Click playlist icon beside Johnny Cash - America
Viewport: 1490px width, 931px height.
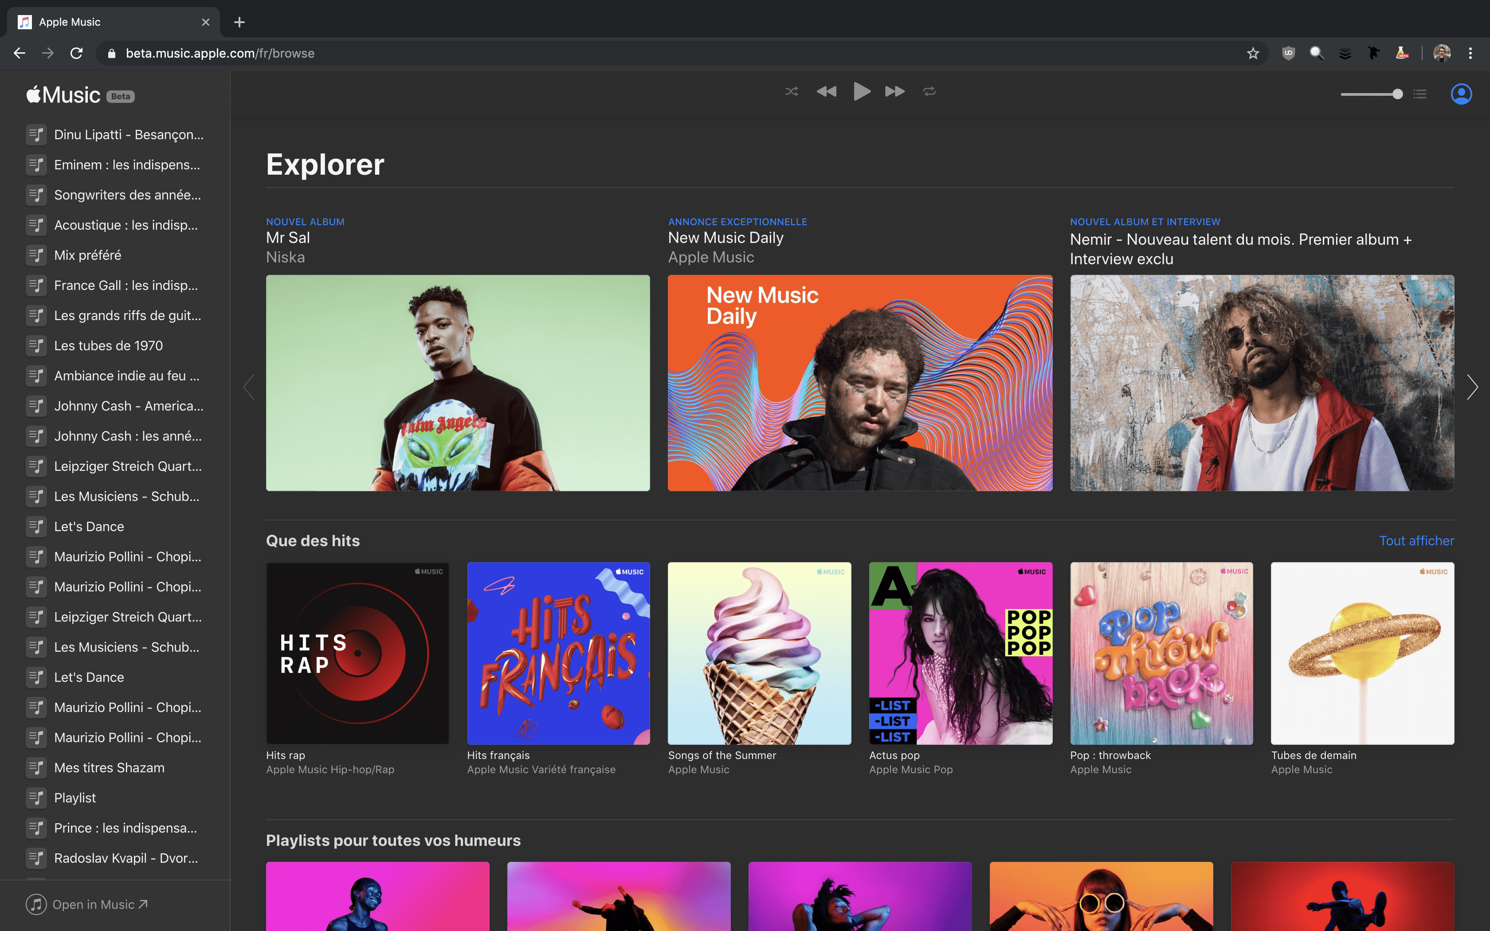click(36, 407)
